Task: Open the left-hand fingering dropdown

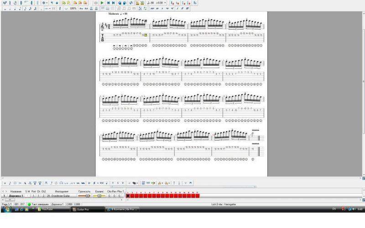Action: 161,183
